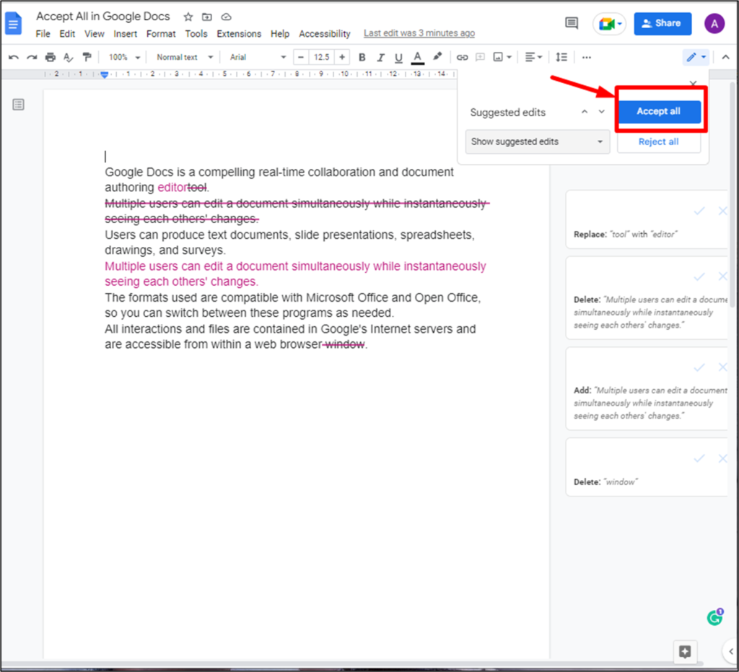Hide the menus with the chevron
This screenshot has height=672, width=739.
tap(726, 58)
